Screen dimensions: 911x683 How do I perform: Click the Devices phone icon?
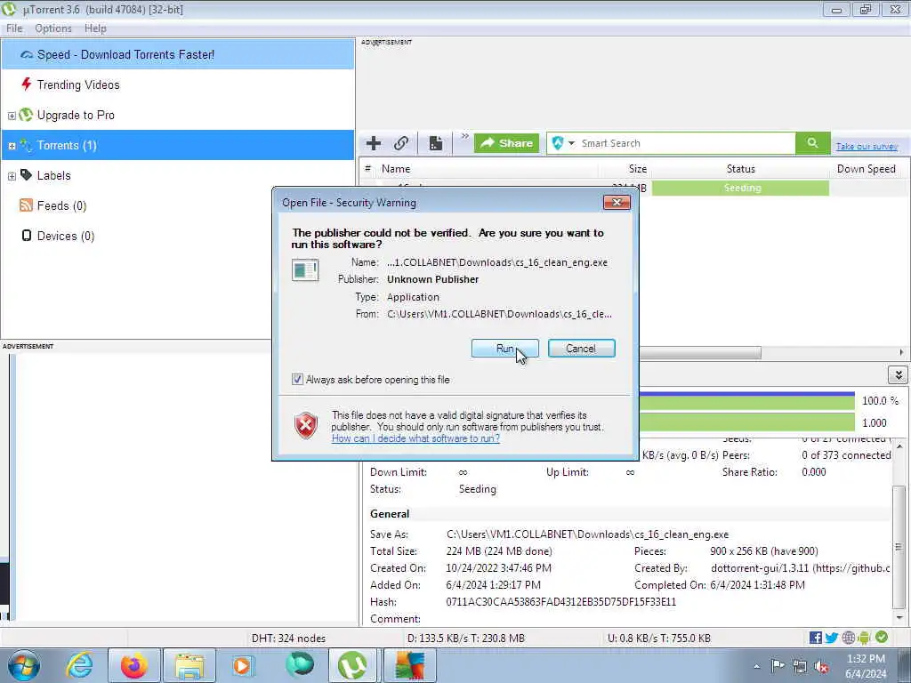click(26, 235)
